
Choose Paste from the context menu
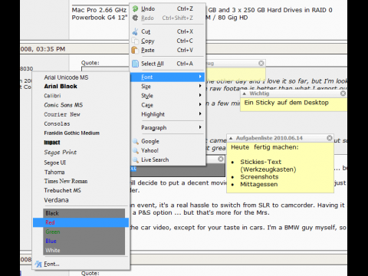(x=168, y=50)
